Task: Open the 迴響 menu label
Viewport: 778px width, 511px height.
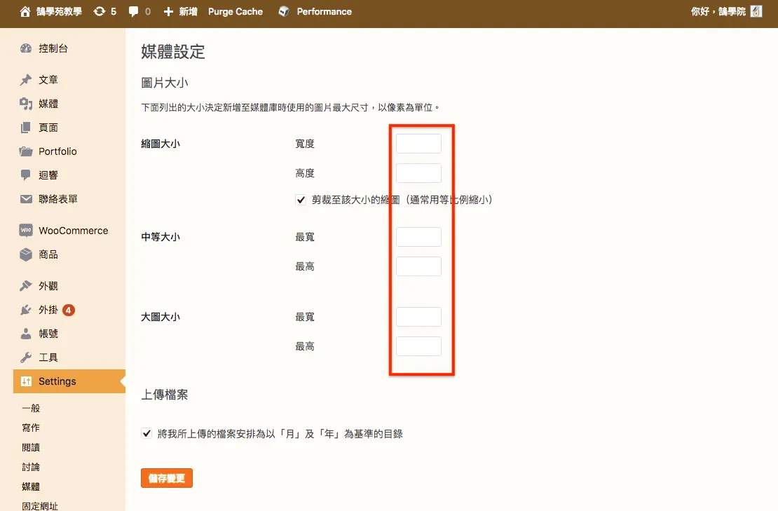Action: tap(48, 175)
